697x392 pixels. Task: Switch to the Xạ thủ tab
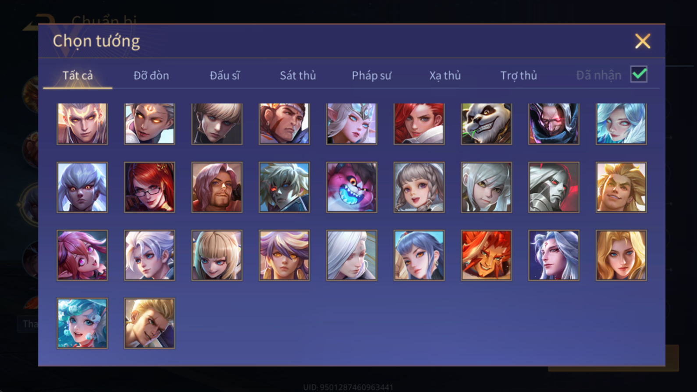point(445,75)
